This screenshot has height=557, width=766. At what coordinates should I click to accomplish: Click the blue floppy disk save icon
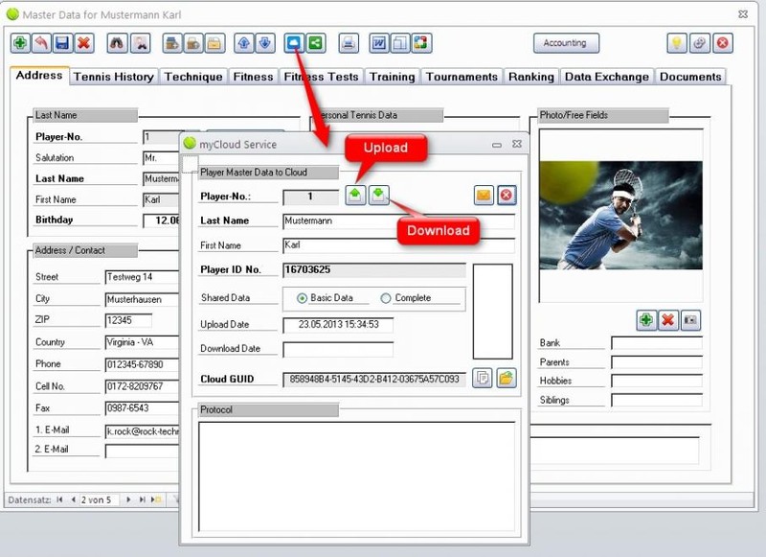tap(62, 43)
